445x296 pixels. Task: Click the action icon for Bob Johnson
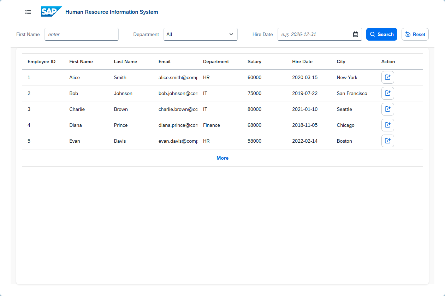point(387,93)
